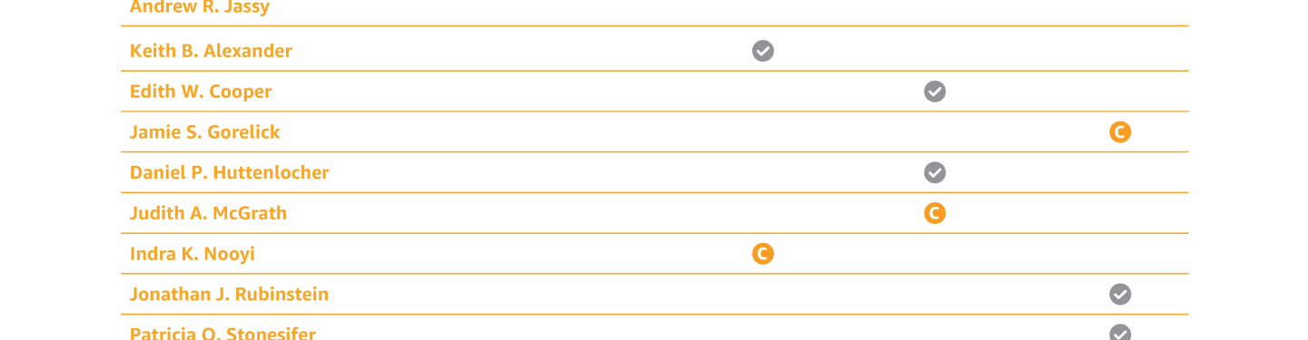The width and height of the screenshot is (1308, 340).
Task: Select the Judith A. McGrath name text
Action: 208,213
